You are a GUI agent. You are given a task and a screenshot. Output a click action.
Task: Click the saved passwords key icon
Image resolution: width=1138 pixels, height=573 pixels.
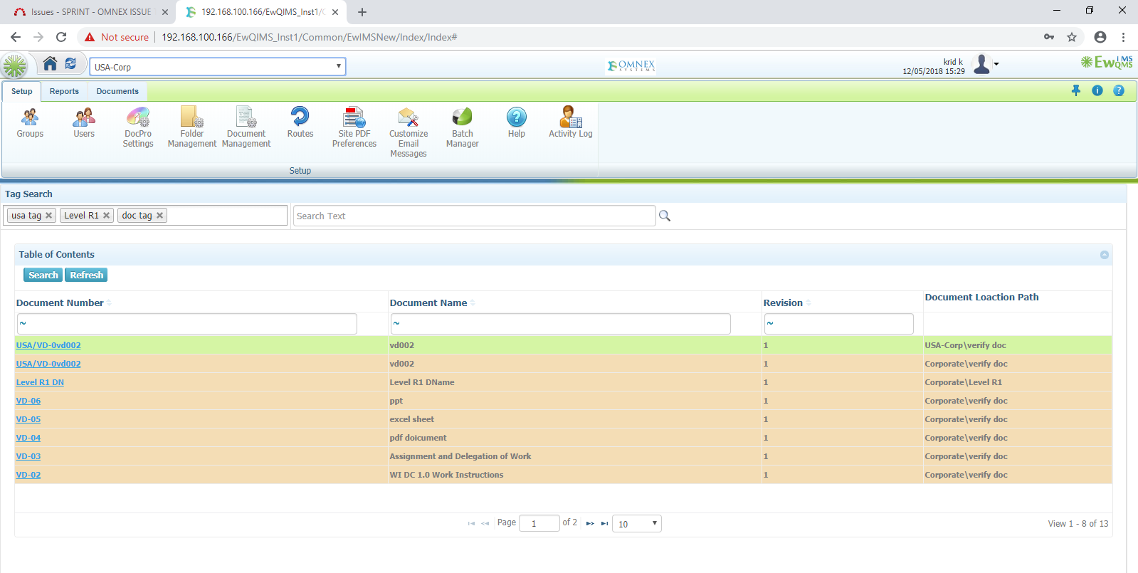[x=1049, y=37]
